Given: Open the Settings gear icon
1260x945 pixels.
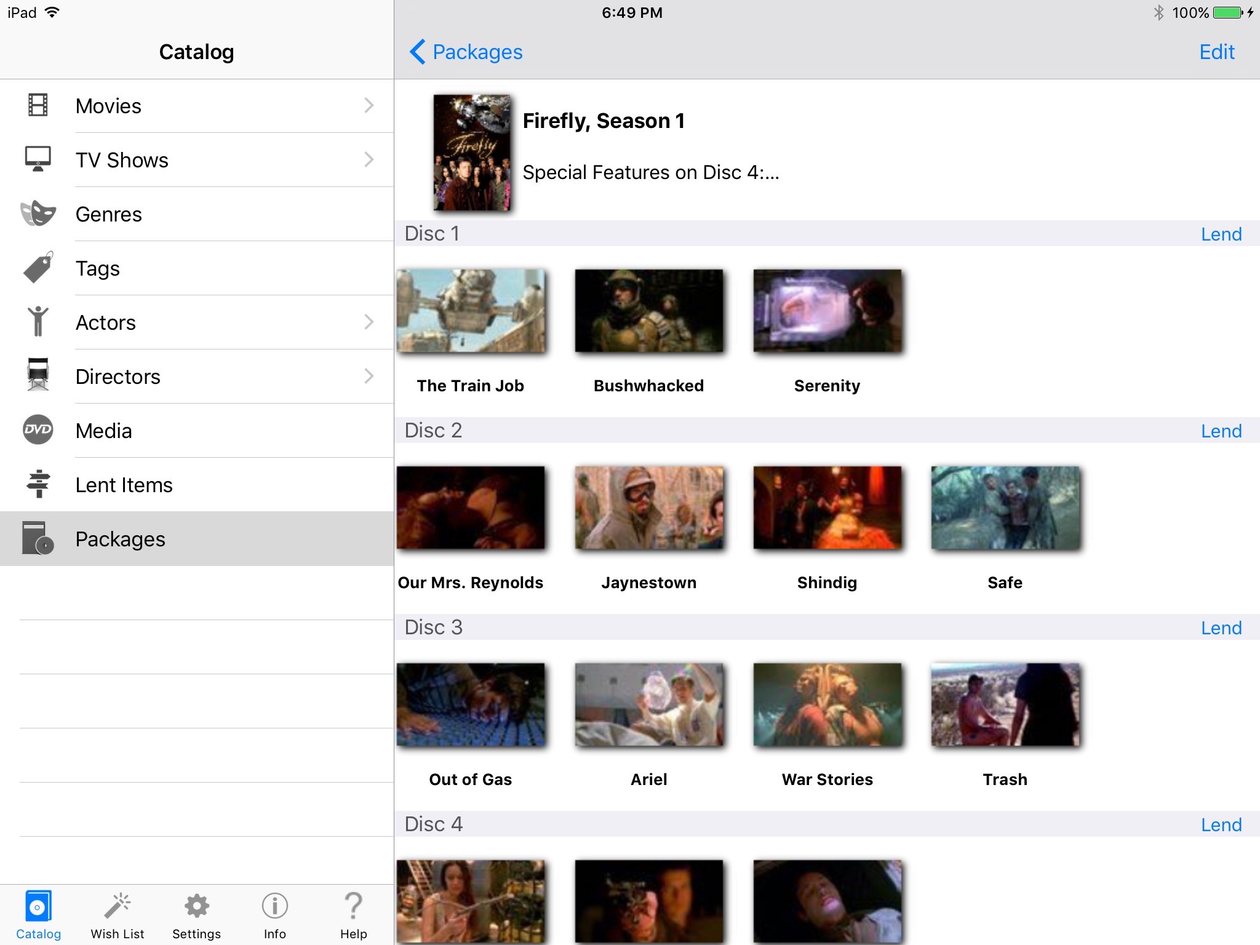Looking at the screenshot, I should 197,906.
